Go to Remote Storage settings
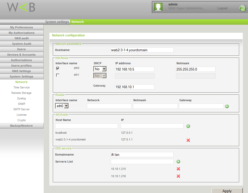The width and height of the screenshot is (248, 193). [x=22, y=93]
